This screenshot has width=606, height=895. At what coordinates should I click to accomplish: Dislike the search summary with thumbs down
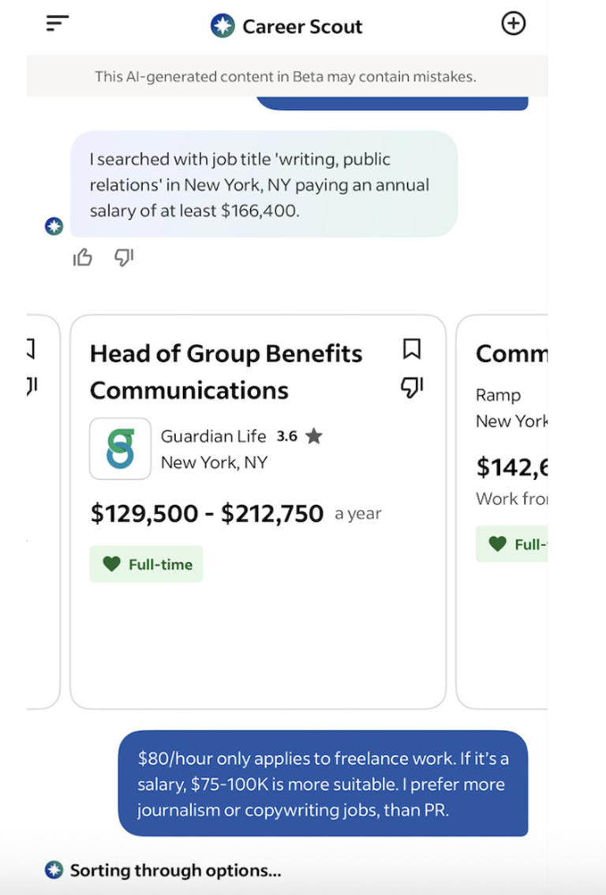[124, 257]
